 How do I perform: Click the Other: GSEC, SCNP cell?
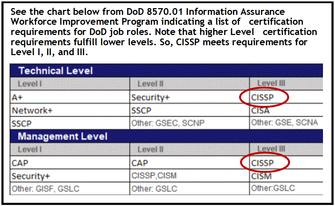click(189, 123)
